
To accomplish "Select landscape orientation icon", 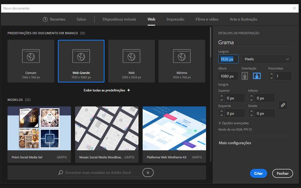I will click(x=257, y=76).
